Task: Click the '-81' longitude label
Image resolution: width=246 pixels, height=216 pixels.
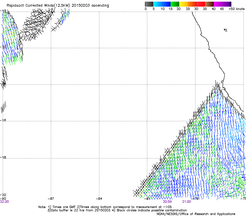Action: point(147,199)
